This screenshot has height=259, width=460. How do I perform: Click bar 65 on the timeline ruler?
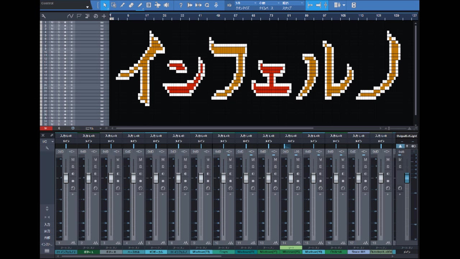click(x=253, y=15)
